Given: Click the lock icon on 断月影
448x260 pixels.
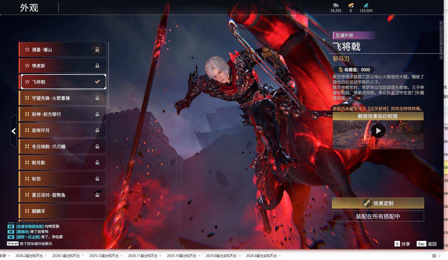Looking at the screenshot, I should [97, 163].
